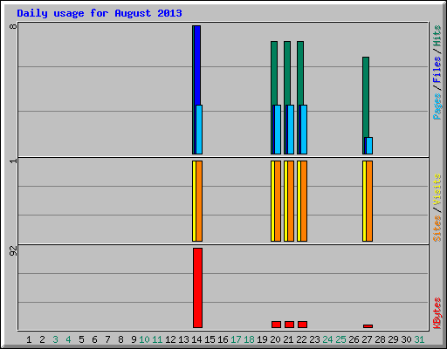Select the tall red KBytes bar for day 14

click(197, 288)
